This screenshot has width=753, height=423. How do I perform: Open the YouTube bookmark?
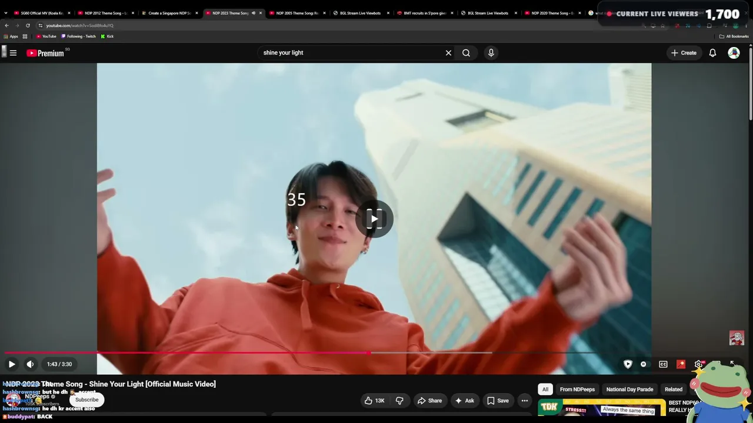[46, 36]
